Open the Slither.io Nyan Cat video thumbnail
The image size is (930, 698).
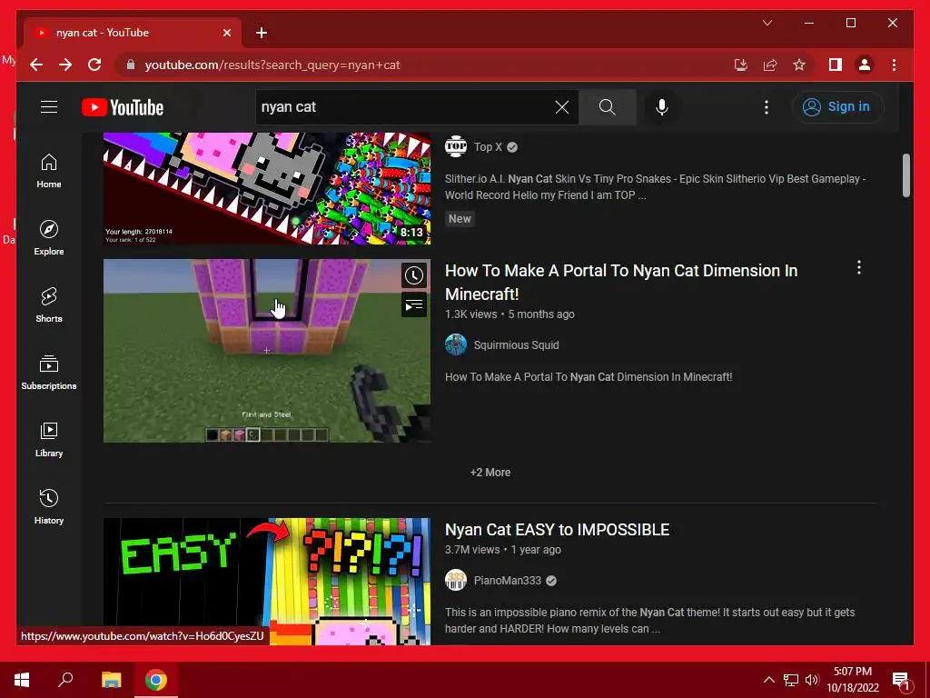pyautogui.click(x=267, y=188)
